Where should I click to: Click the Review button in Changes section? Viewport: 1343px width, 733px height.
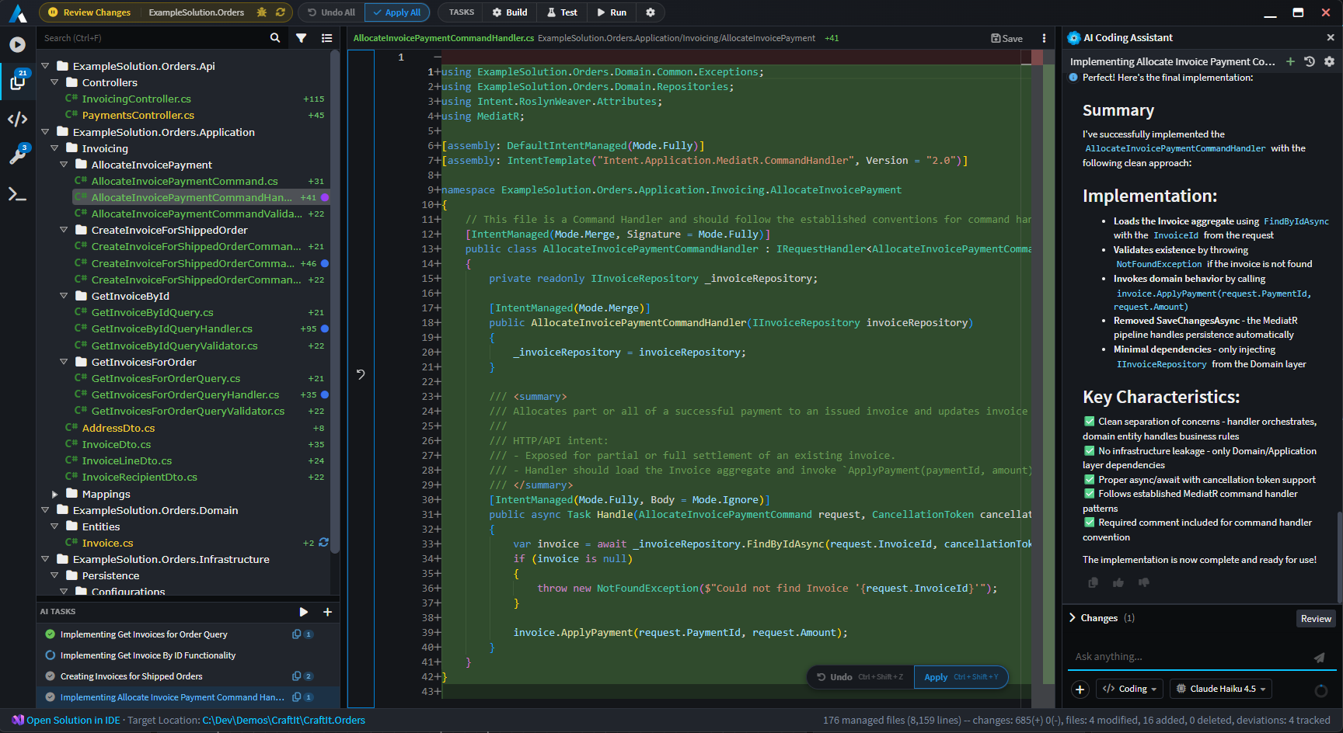pyautogui.click(x=1316, y=619)
